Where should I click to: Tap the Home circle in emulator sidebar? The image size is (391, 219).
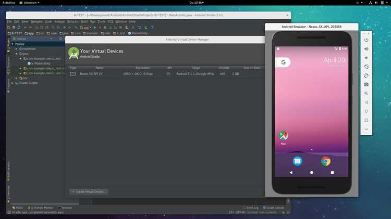click(x=366, y=111)
